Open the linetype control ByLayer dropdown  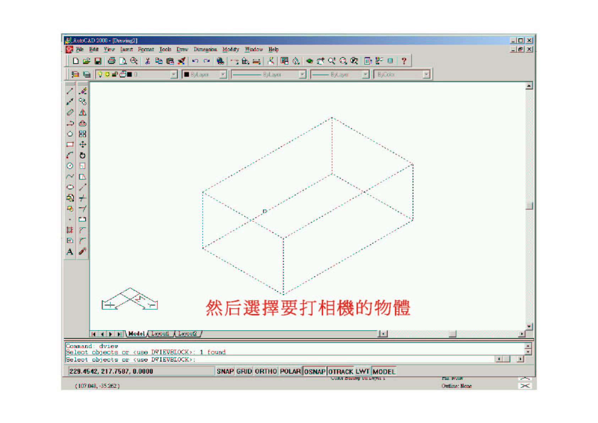pyautogui.click(x=302, y=74)
